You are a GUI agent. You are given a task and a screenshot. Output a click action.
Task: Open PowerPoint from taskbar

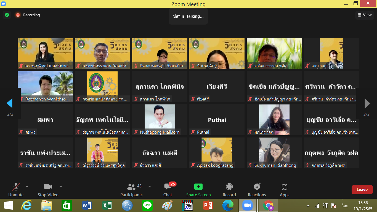click(208, 205)
